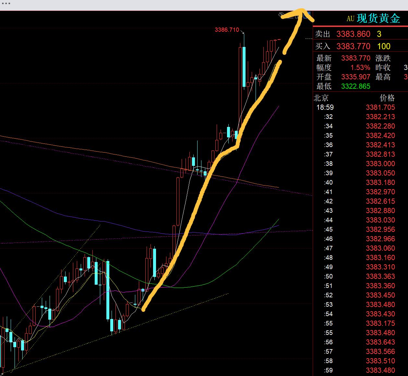Click the 北京 time column header
Viewport: 408px width, 376px height.
(321, 98)
